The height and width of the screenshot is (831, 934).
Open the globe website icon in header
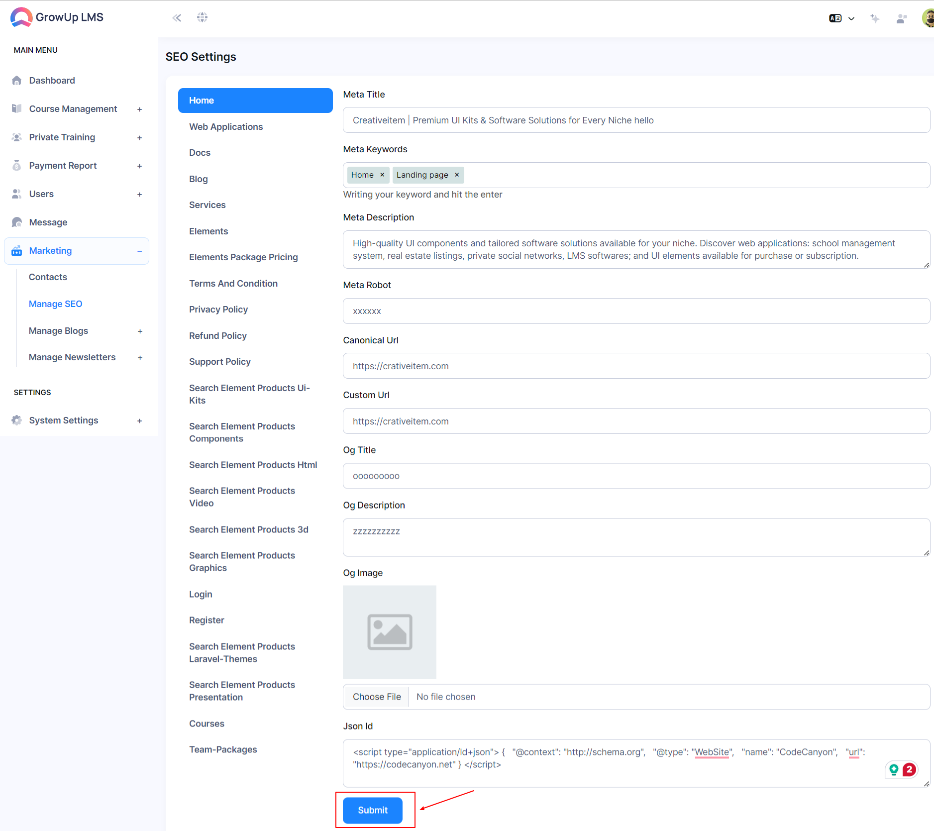(x=202, y=17)
